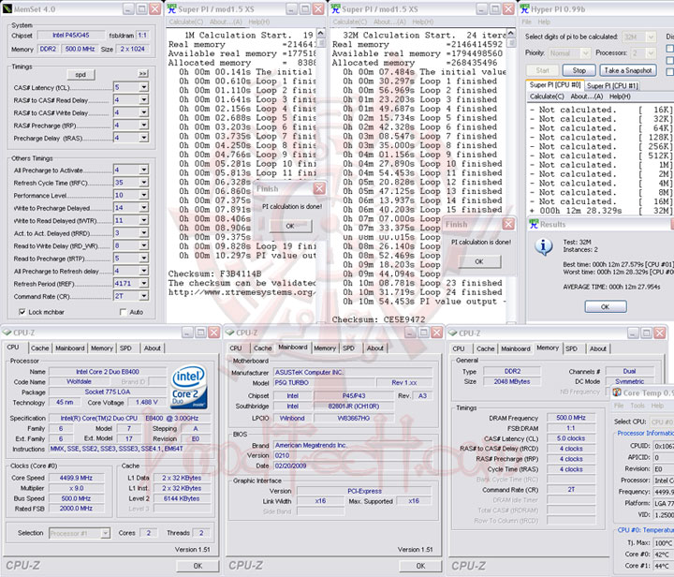
Task: Open About tab in CPU-Z Memory window
Action: [x=598, y=348]
